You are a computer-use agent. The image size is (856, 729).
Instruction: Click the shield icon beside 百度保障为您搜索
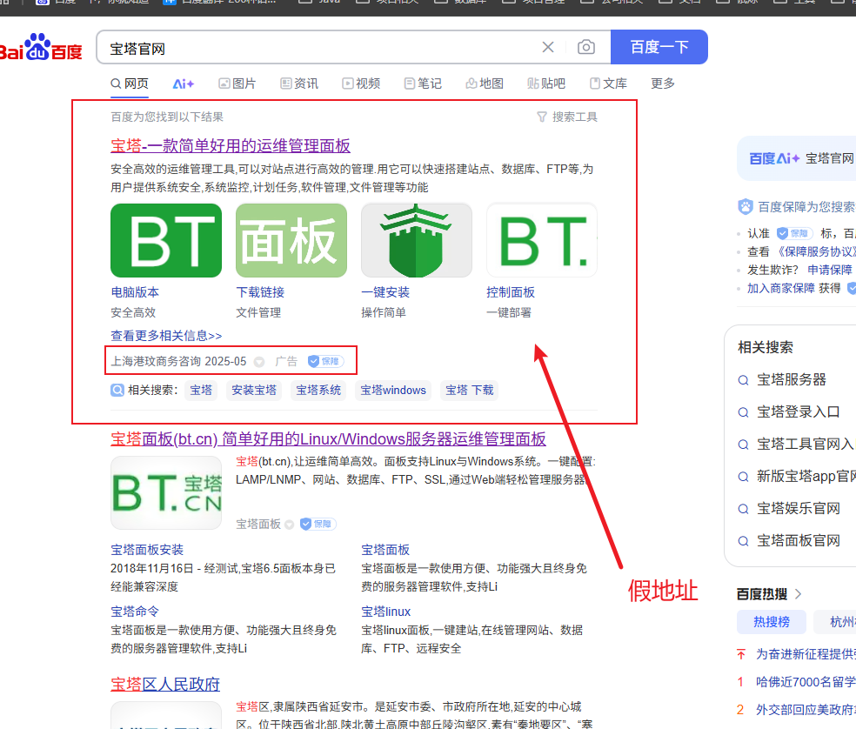tap(746, 206)
